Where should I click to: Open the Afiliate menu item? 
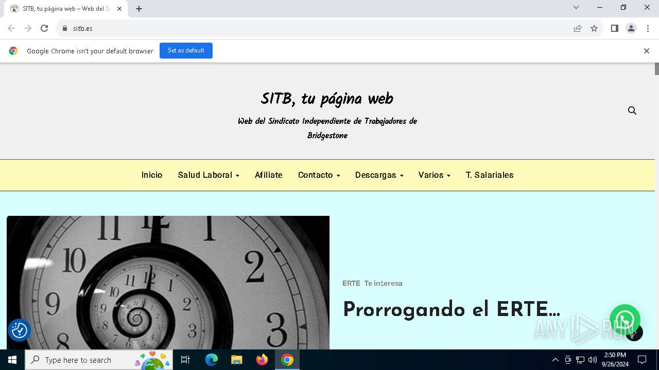269,175
